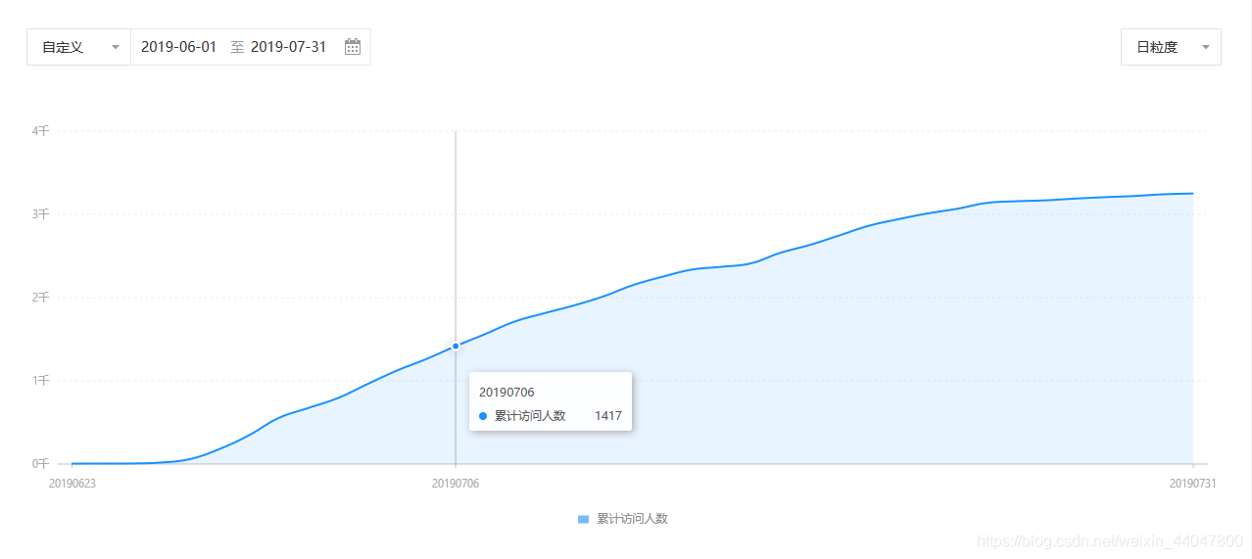Click the 4千 y-axis label
1252x559 pixels.
[x=39, y=130]
